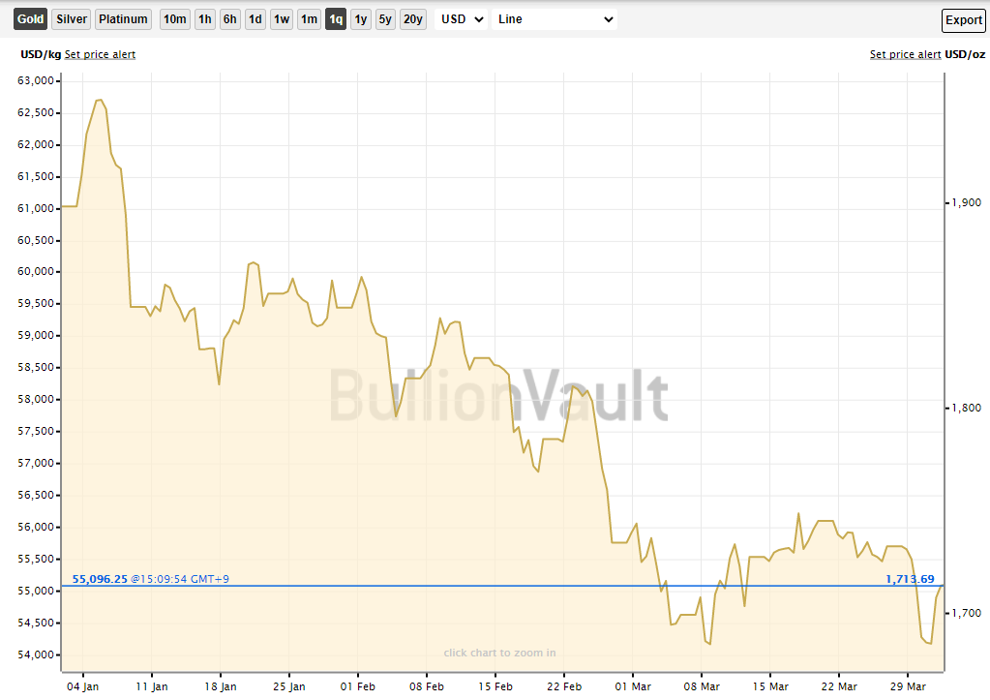990x700 pixels.
Task: Click the 1,900 right axis label
Action: (x=967, y=202)
